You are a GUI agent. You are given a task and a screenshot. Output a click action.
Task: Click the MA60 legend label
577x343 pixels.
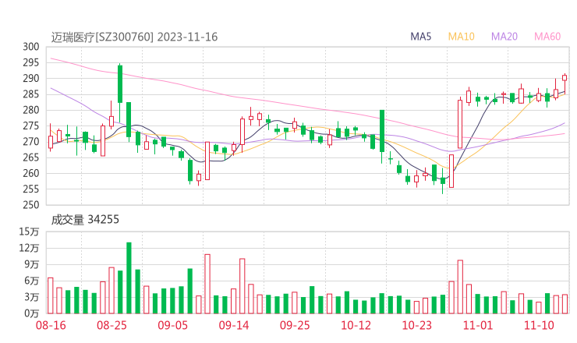tap(547, 37)
